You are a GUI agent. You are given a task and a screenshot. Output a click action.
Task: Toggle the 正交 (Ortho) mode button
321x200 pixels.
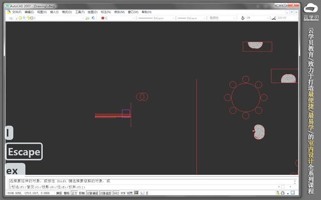pyautogui.click(x=74, y=193)
